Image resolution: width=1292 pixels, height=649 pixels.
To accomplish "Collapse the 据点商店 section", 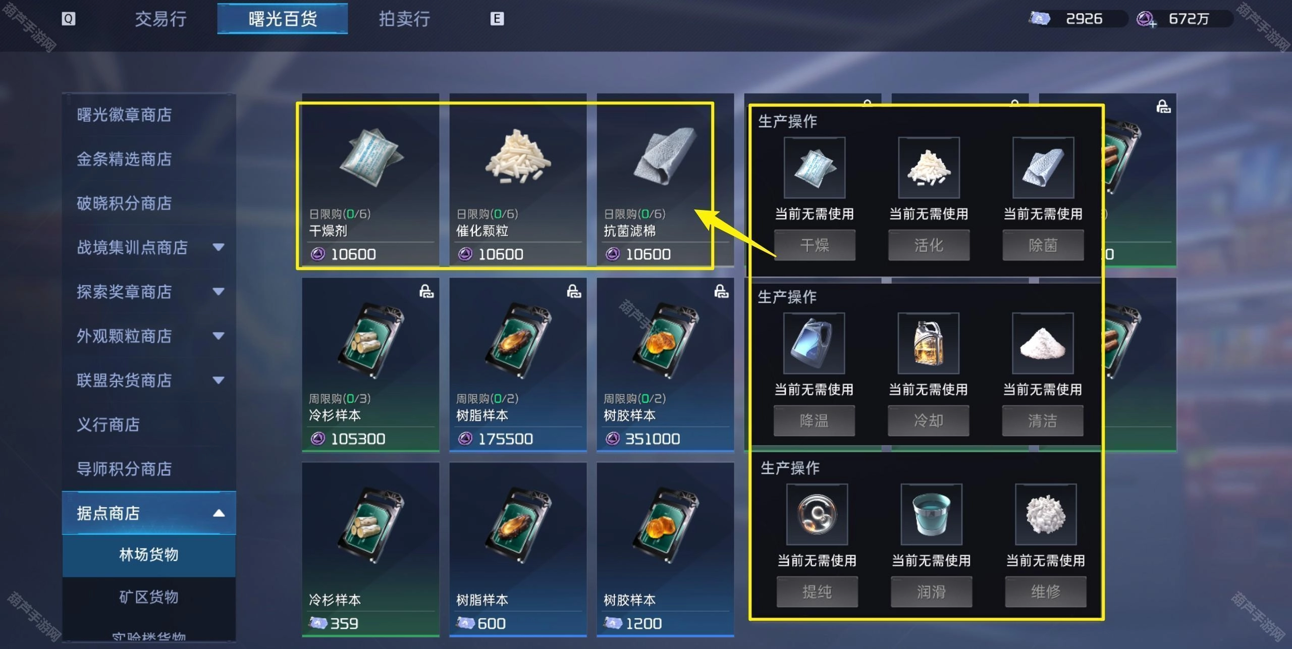I will pyautogui.click(x=219, y=513).
